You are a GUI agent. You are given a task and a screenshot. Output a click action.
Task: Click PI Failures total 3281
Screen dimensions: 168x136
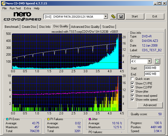click(77, 131)
